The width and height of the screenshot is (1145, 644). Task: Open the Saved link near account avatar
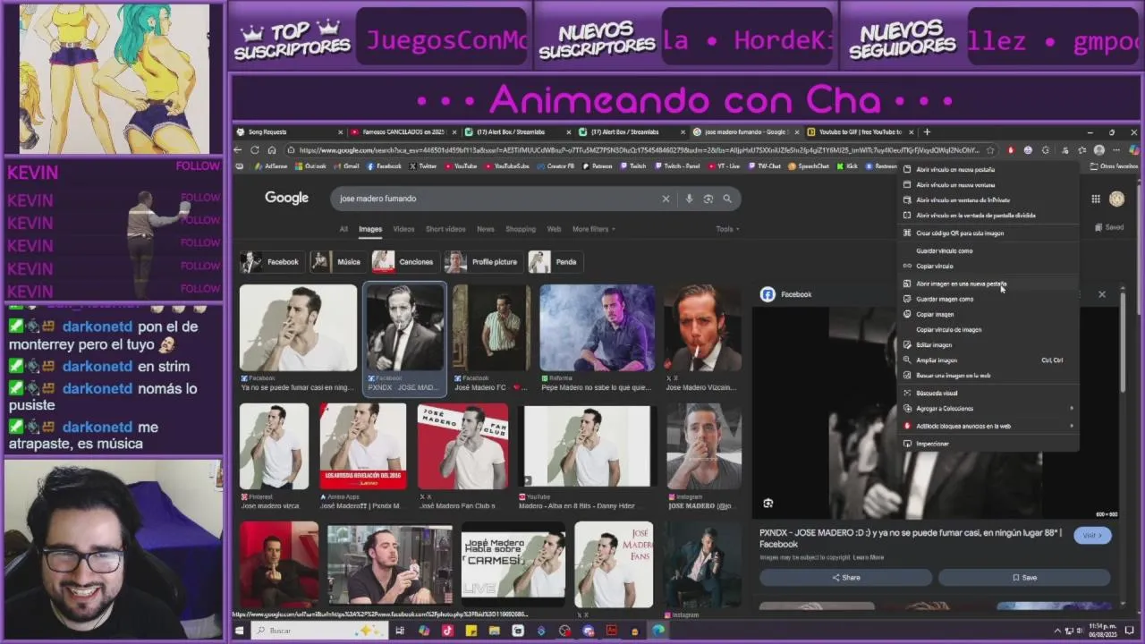point(1109,227)
